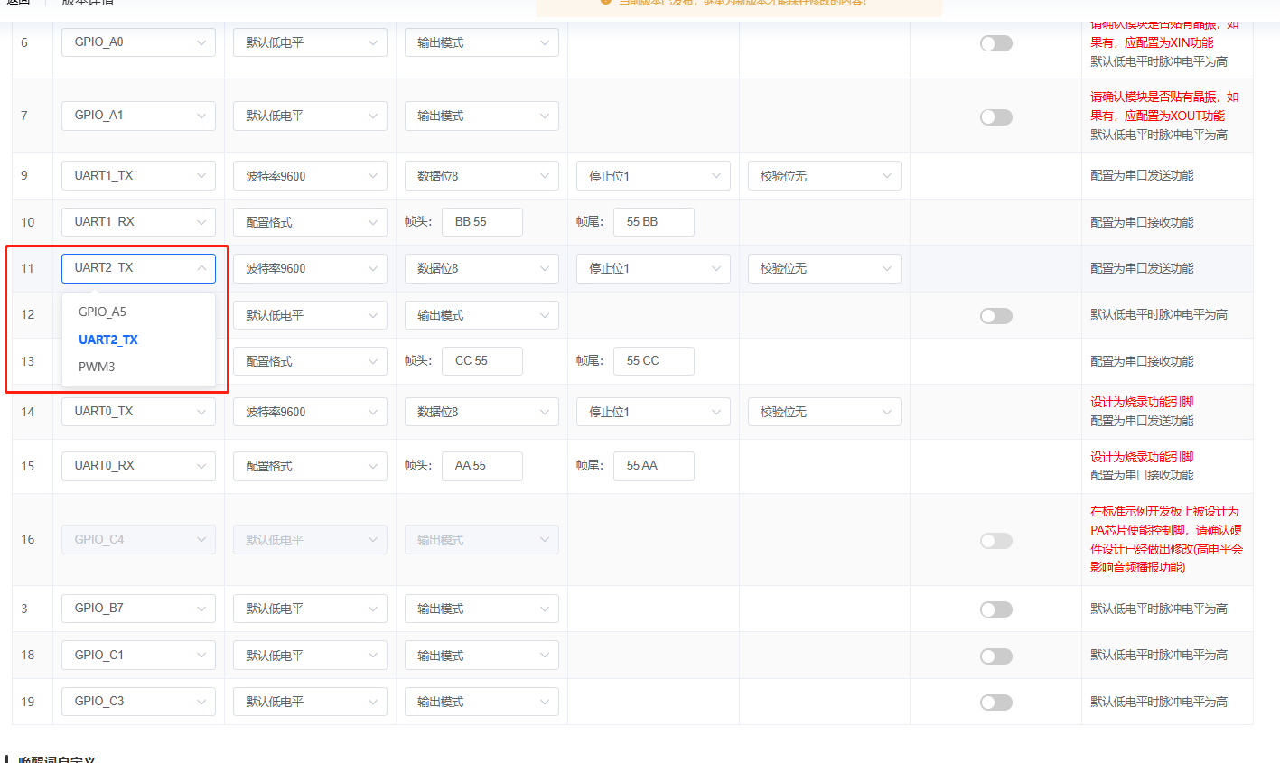The image size is (1280, 763).
Task: Click the 帧头 field containing AA 55
Action: 481,466
